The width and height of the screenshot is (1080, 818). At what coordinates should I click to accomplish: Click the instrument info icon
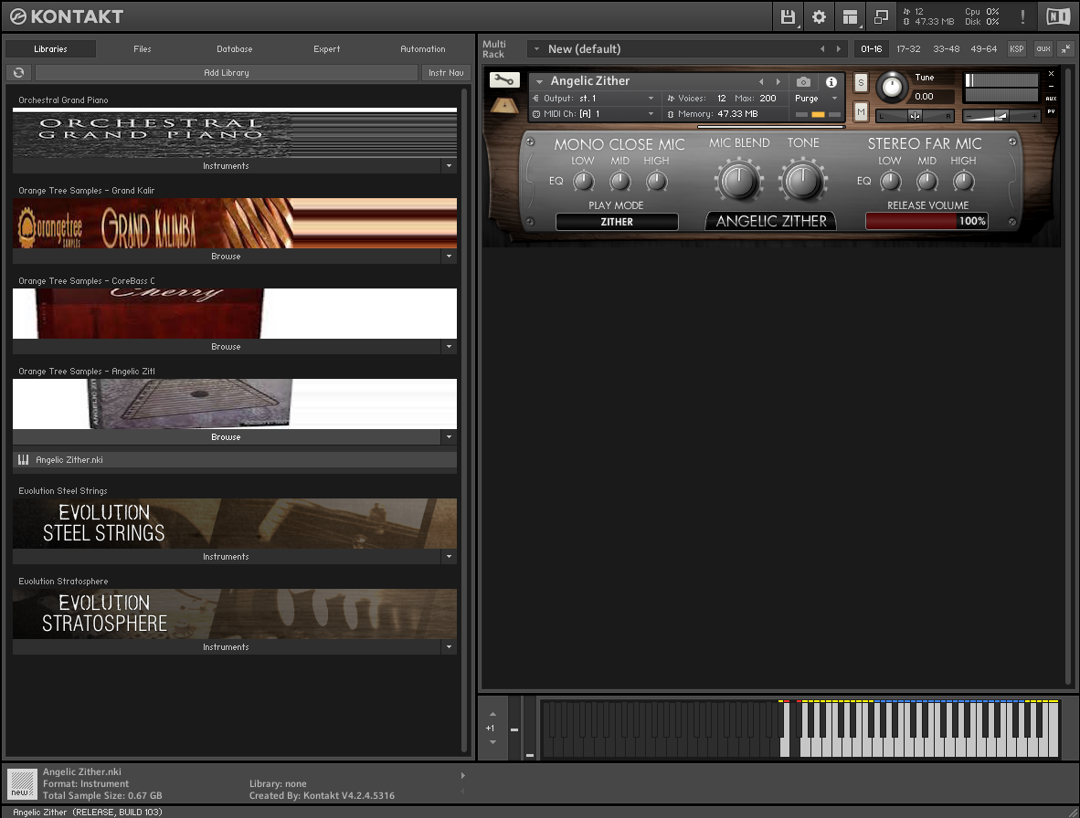pyautogui.click(x=831, y=82)
